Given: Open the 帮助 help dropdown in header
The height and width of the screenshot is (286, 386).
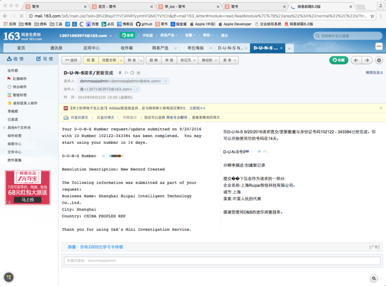Looking at the screenshot, I should 208,35.
